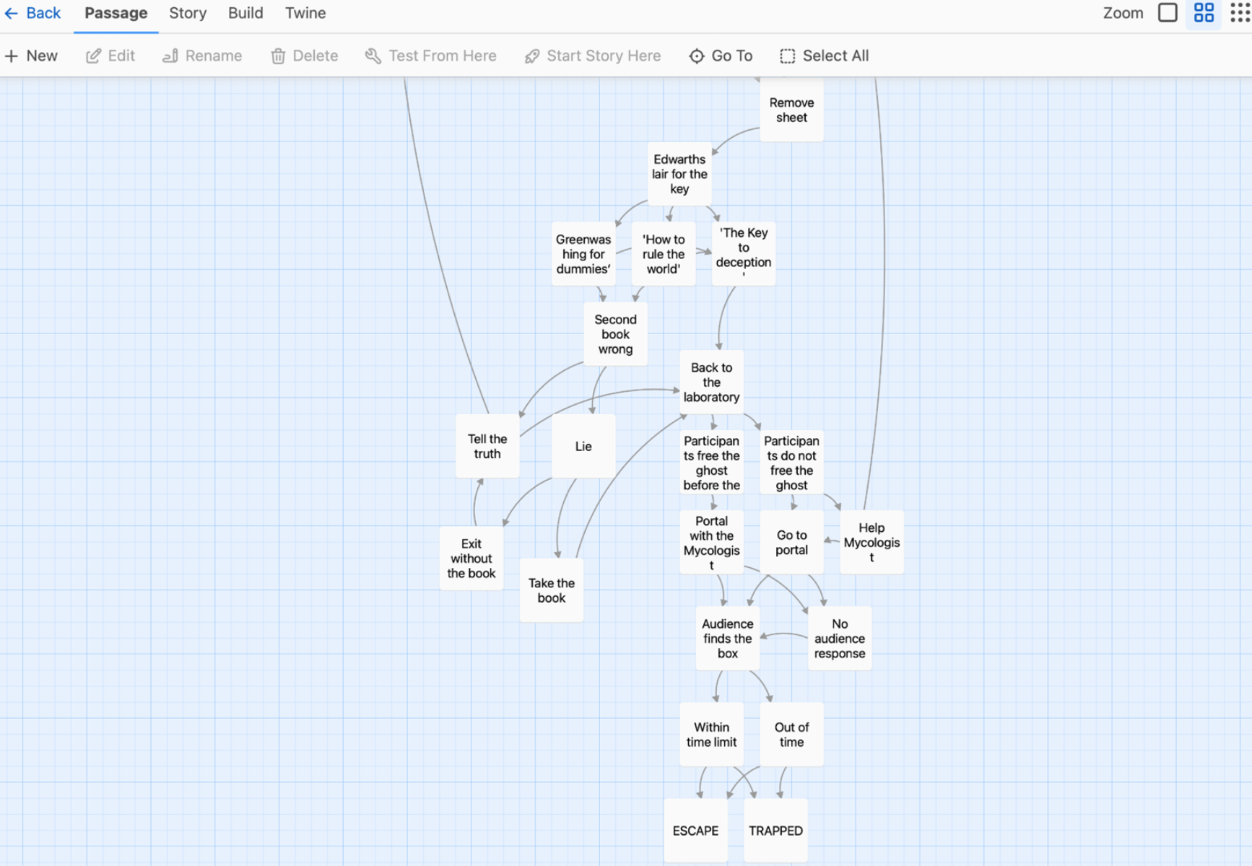Viewport: 1252px width, 866px height.
Task: Select the ESCAPE passage card
Action: click(695, 830)
